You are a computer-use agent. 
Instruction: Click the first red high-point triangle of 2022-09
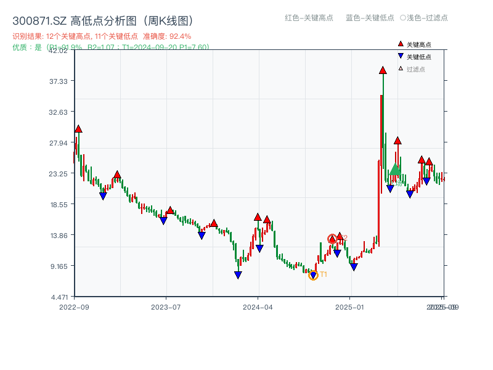pyautogui.click(x=78, y=128)
